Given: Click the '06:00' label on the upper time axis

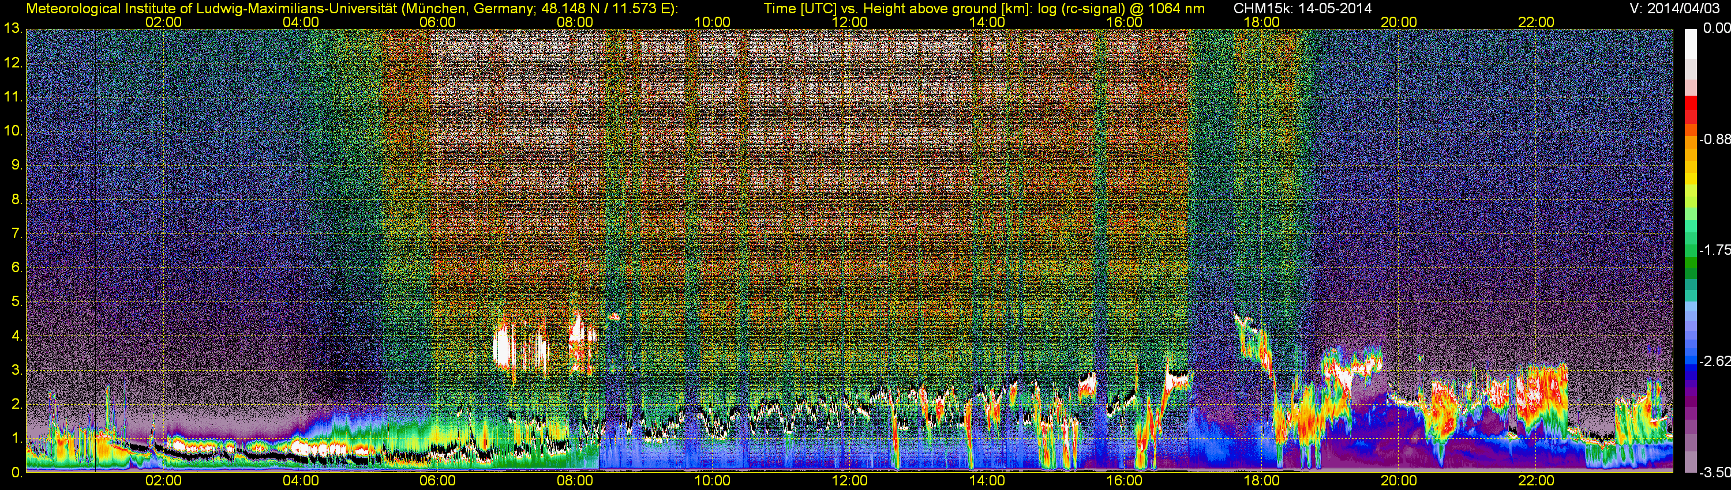Looking at the screenshot, I should click(437, 22).
